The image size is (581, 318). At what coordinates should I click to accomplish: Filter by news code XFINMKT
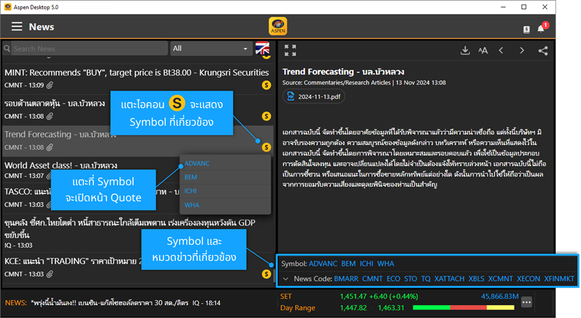[559, 279]
